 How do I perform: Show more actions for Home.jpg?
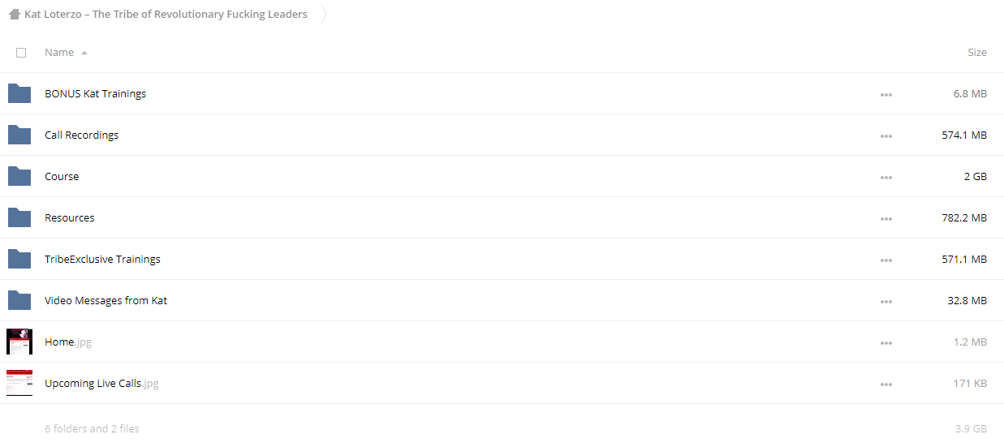click(886, 343)
